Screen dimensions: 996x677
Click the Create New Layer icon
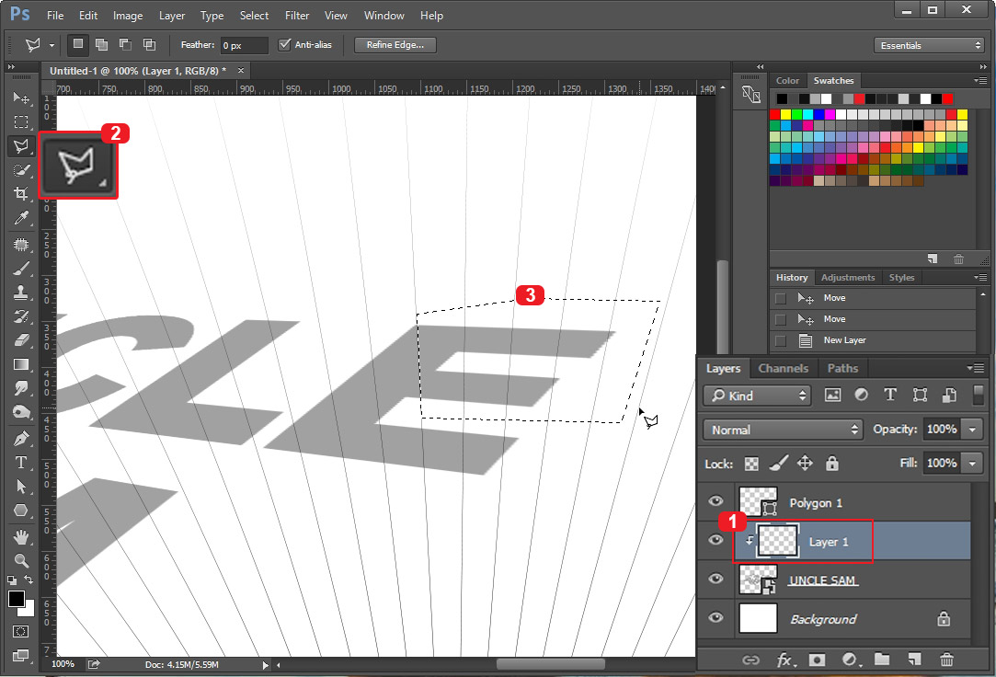[912, 660]
